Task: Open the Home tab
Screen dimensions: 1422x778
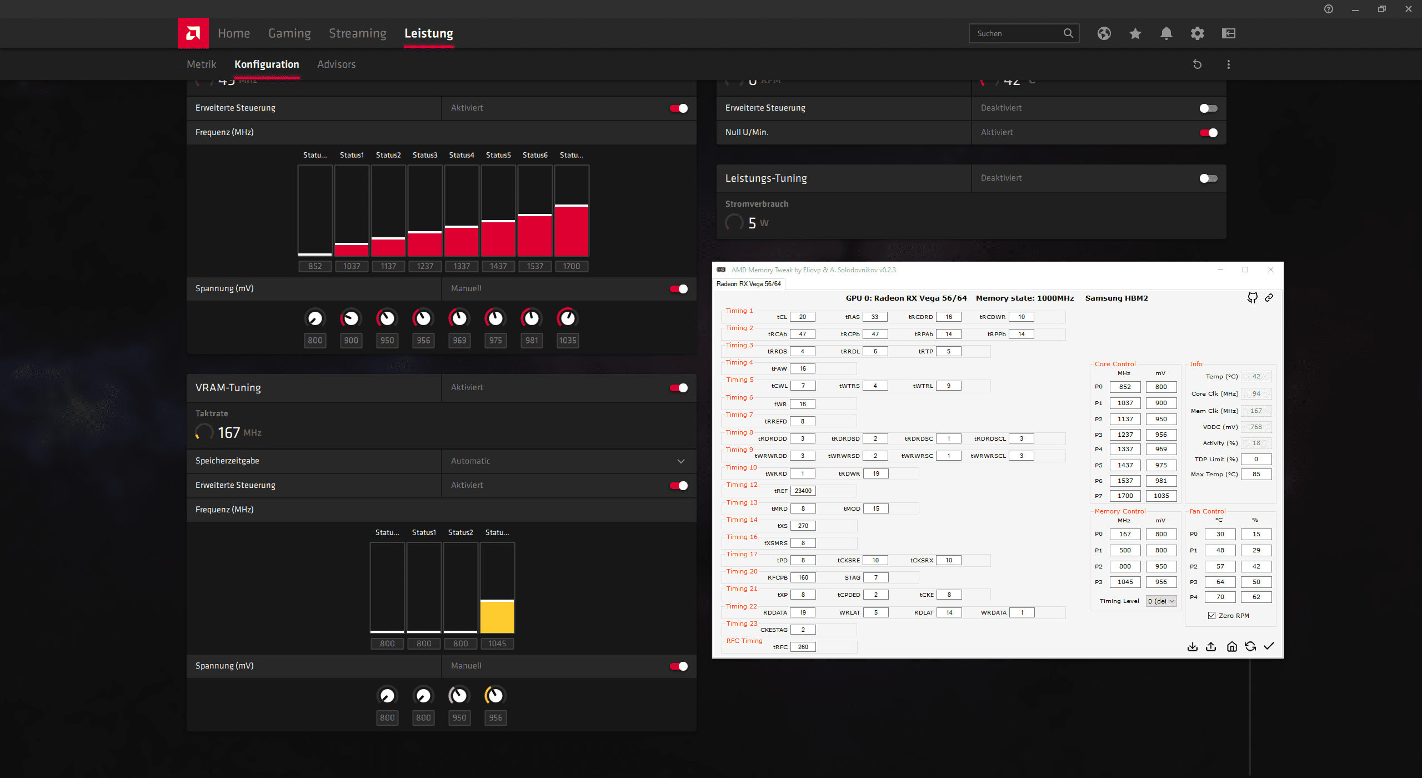Action: point(234,33)
